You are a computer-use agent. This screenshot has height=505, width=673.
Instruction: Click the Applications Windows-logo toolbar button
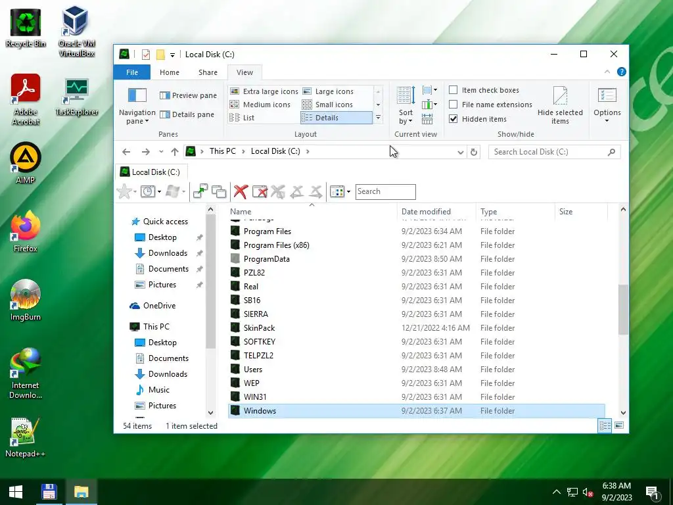(172, 191)
